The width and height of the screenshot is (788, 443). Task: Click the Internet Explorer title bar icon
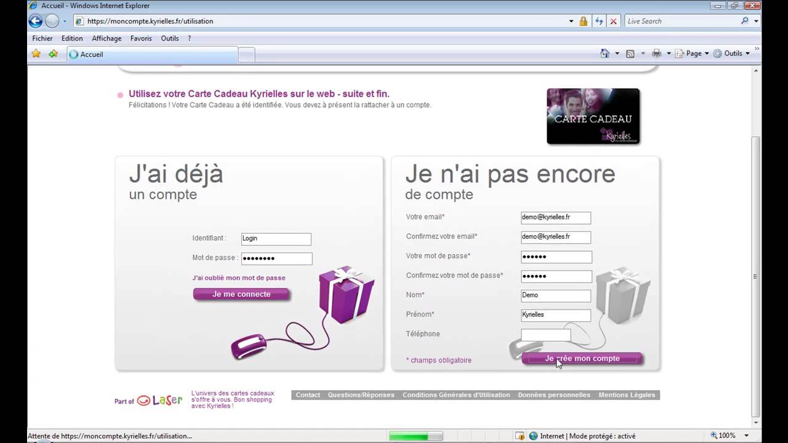coord(33,6)
